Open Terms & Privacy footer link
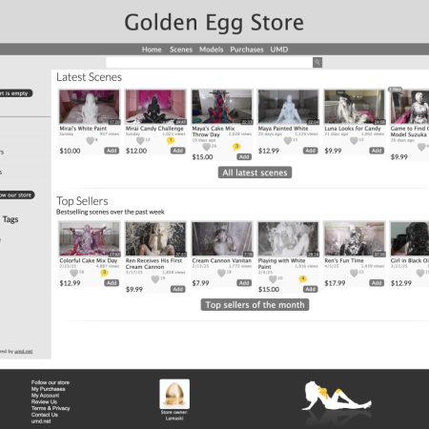The width and height of the screenshot is (429, 429). click(x=51, y=408)
